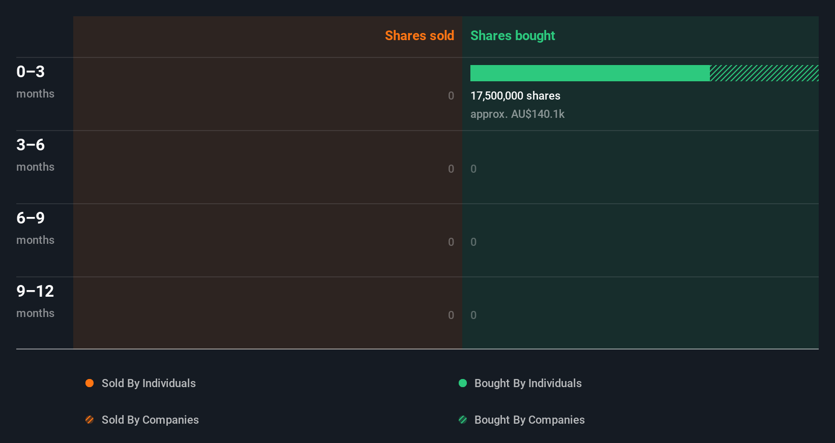835x443 pixels.
Task: Select the 9–12 months row label
Action: [x=35, y=301]
